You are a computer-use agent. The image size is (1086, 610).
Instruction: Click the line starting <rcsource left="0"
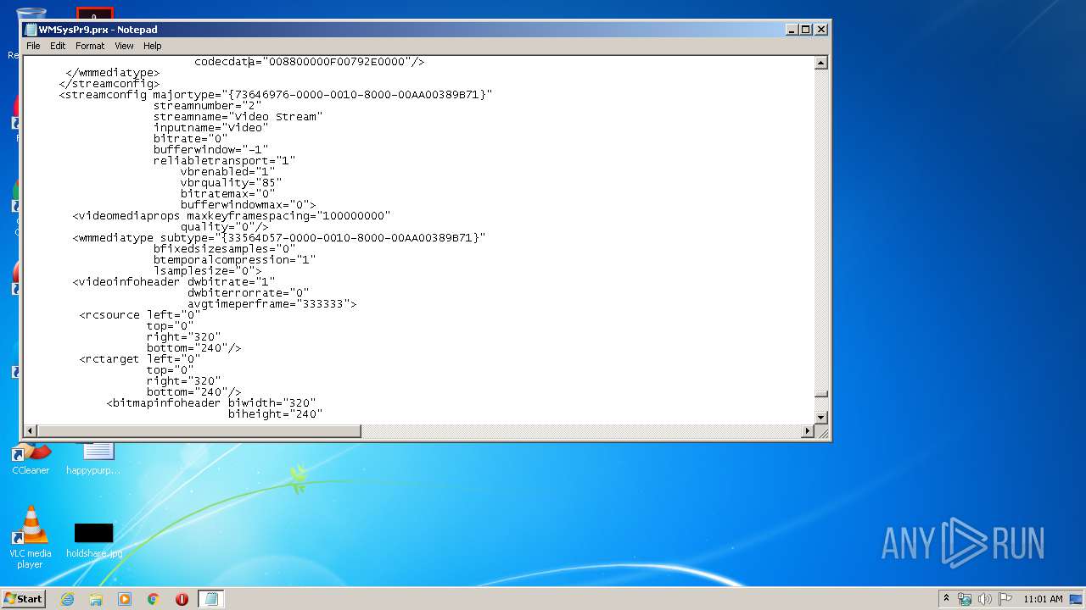(140, 314)
